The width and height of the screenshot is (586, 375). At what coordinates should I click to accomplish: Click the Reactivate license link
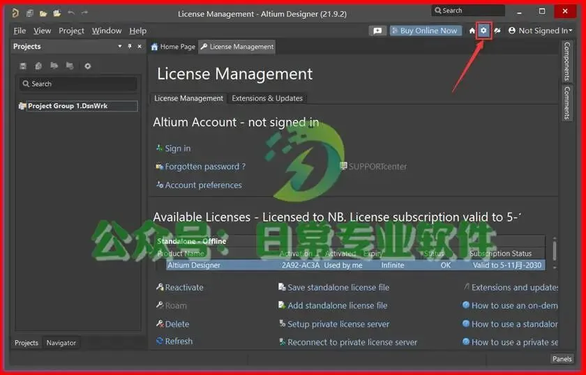pos(180,287)
